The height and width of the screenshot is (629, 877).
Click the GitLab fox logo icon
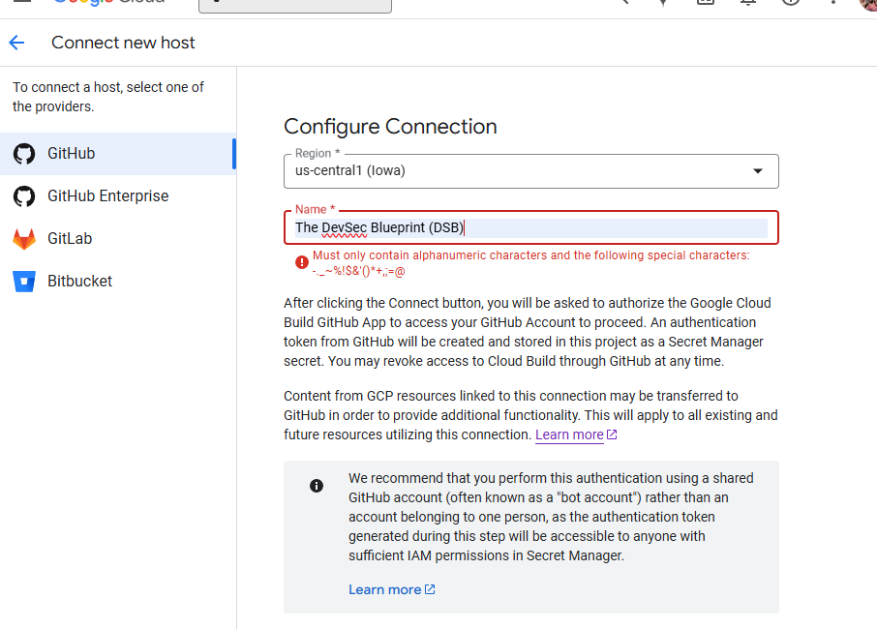[x=24, y=239]
